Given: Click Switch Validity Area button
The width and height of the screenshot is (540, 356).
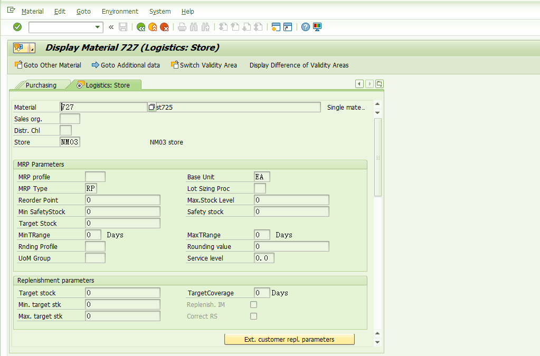Looking at the screenshot, I should tap(204, 65).
